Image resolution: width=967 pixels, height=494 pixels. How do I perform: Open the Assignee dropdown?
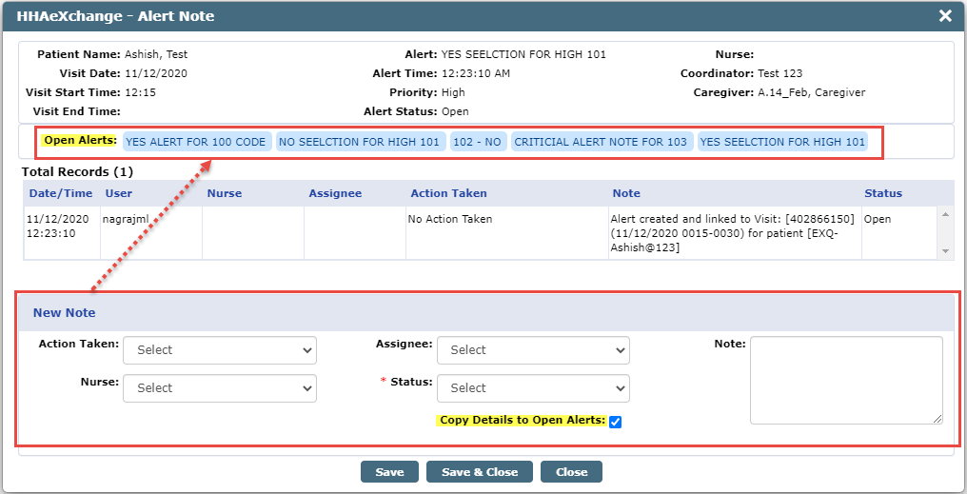tap(533, 350)
